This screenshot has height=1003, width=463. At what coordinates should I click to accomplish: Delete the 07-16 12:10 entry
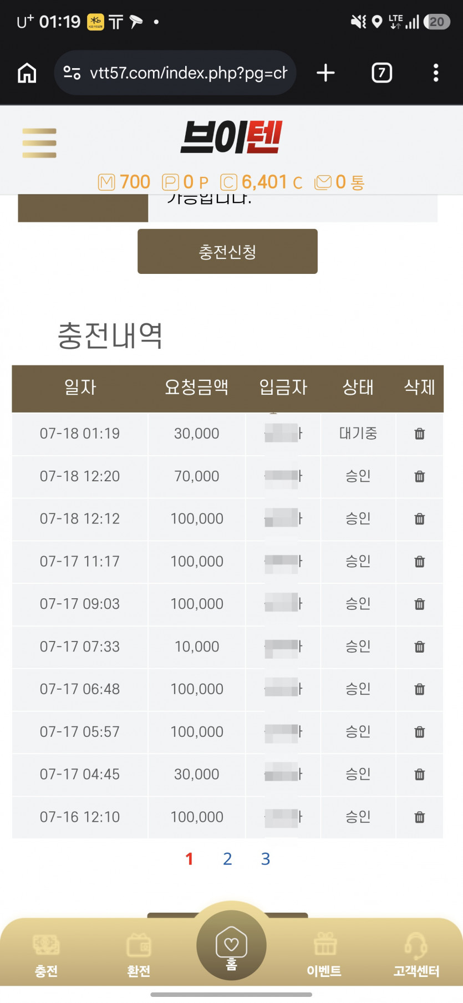[x=420, y=817]
